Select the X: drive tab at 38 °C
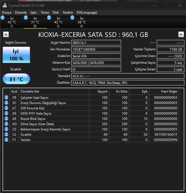186x193 pixels. 82,22
